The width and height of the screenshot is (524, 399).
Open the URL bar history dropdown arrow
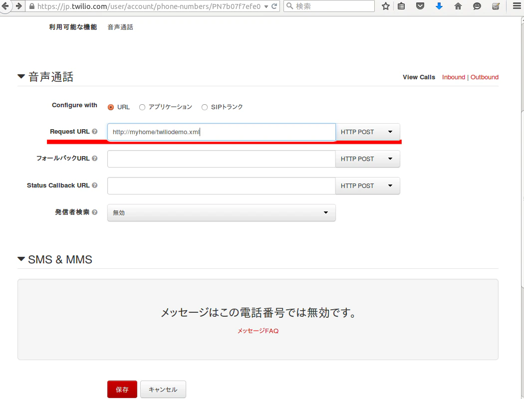point(266,6)
